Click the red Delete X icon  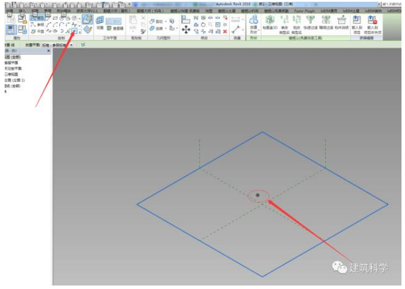point(225,32)
